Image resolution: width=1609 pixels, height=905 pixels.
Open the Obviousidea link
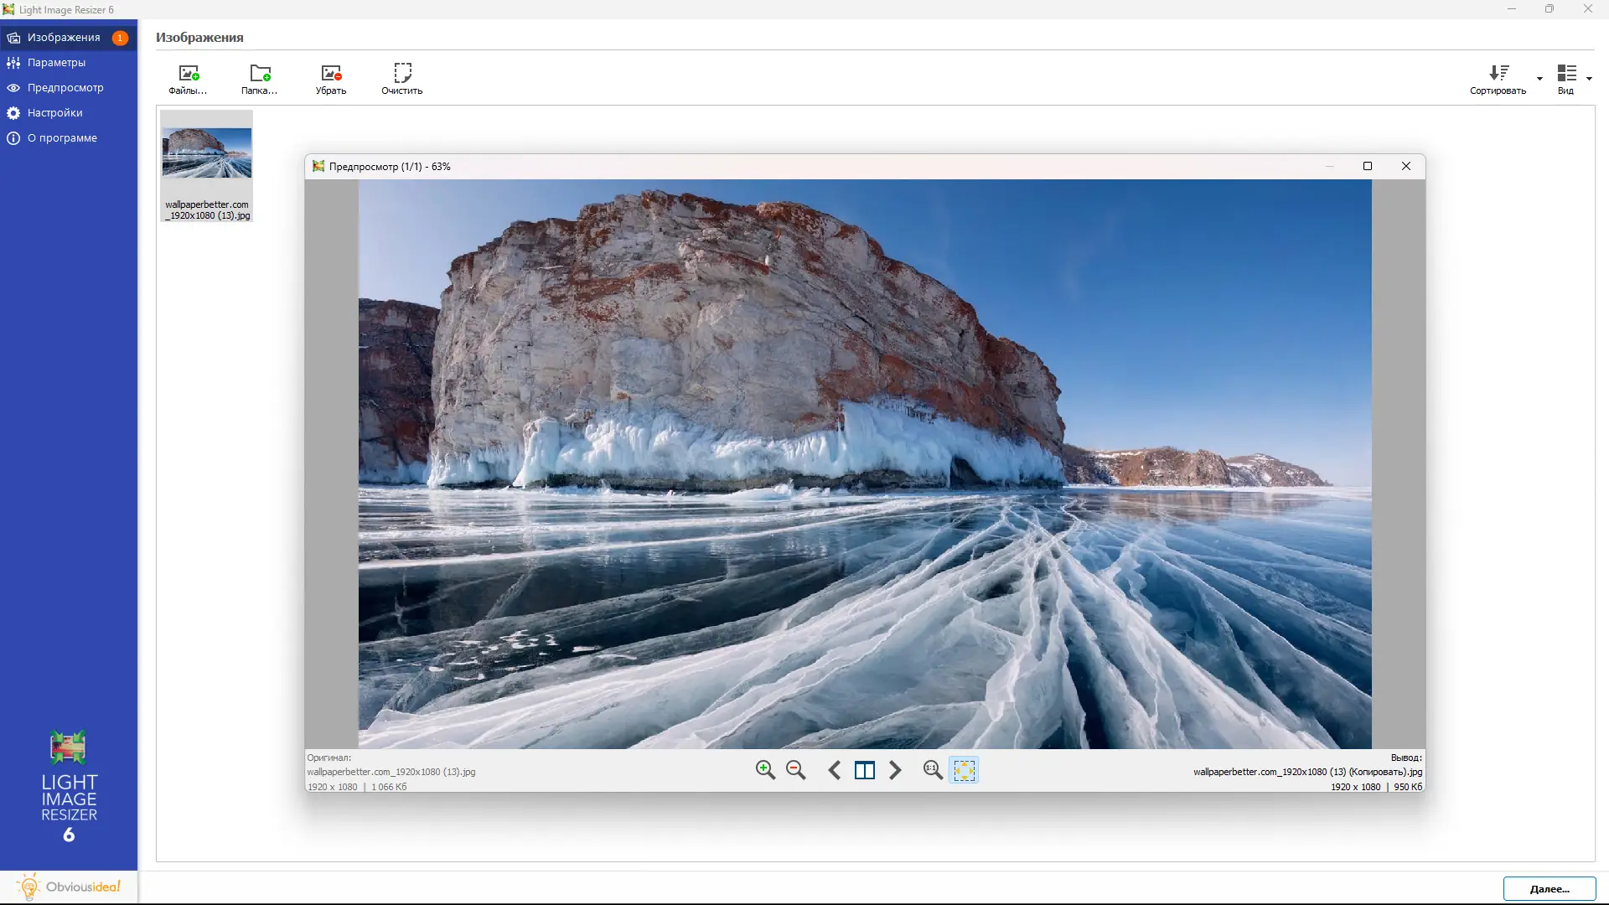click(x=69, y=887)
